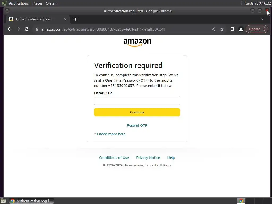Click the Amazon favicon in the tab

[11, 19]
